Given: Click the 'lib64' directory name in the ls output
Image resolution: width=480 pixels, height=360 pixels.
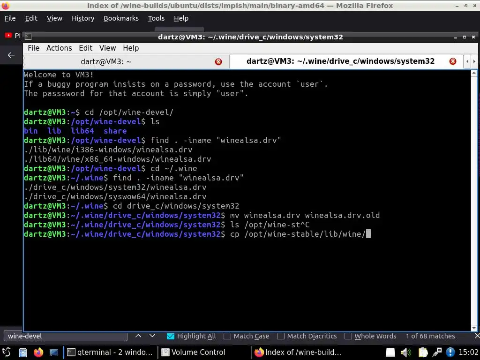Looking at the screenshot, I should 82,131.
